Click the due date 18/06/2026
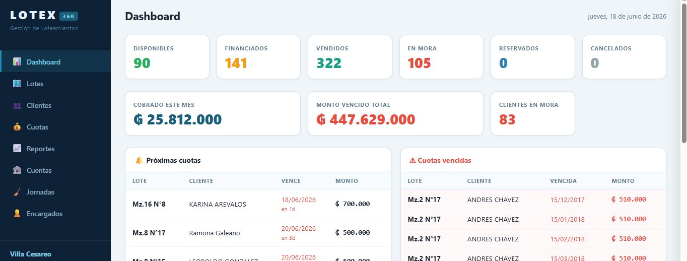Image resolution: width=687 pixels, height=261 pixels. click(x=299, y=200)
